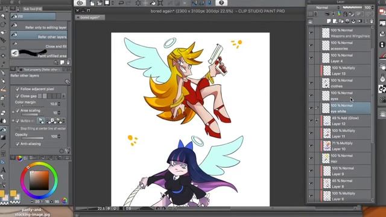Select the Fill bucket tool in the tool palette
The image size is (386, 217).
click(3, 129)
